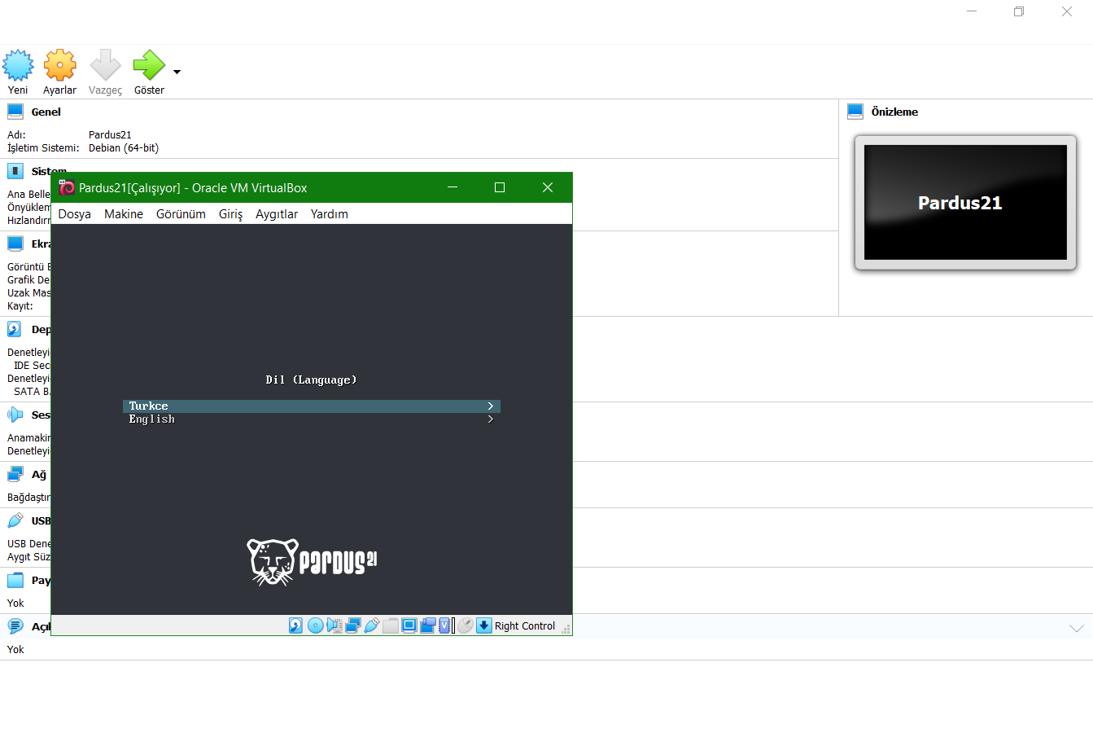This screenshot has width=1093, height=733.
Task: Click optical disc icon in VM status bar
Action: tap(315, 625)
